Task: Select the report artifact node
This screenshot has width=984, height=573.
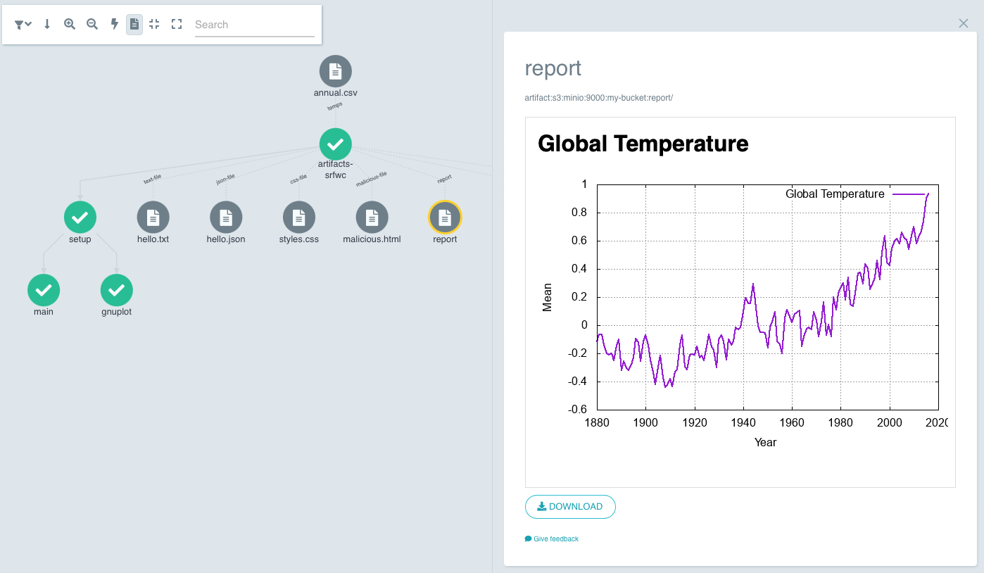Action: [x=445, y=217]
